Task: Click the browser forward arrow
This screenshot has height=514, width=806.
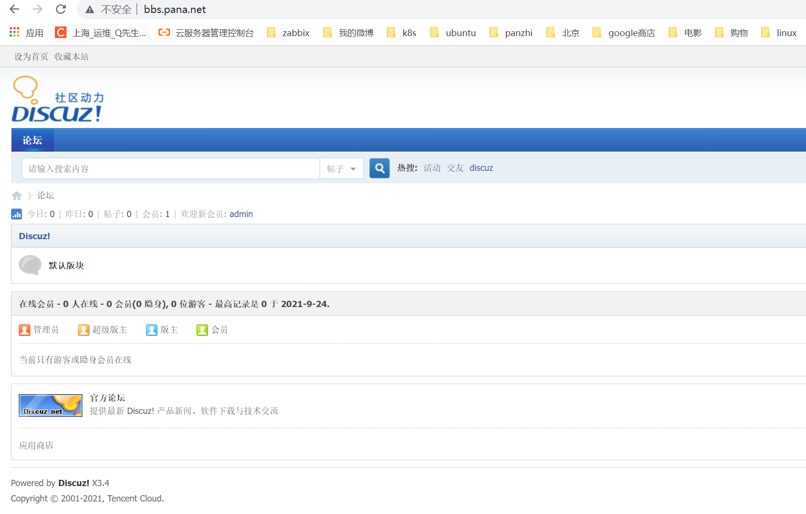Action: pyautogui.click(x=38, y=9)
